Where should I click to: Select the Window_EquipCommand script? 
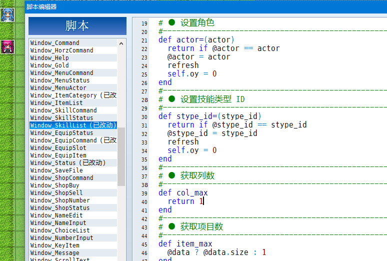point(73,140)
